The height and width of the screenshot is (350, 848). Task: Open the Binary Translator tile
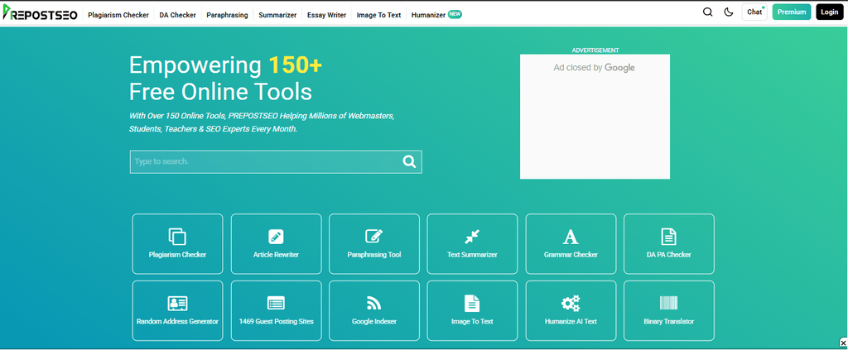668,311
